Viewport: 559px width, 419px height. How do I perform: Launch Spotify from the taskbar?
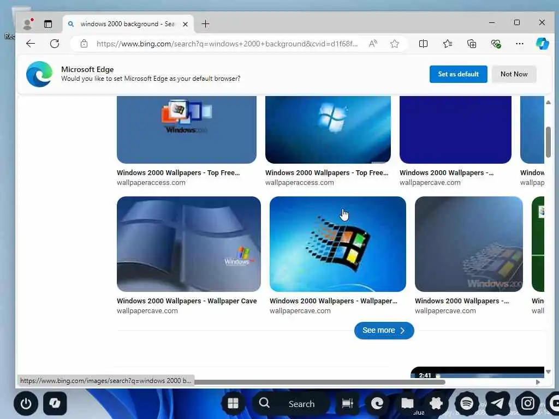(x=467, y=403)
